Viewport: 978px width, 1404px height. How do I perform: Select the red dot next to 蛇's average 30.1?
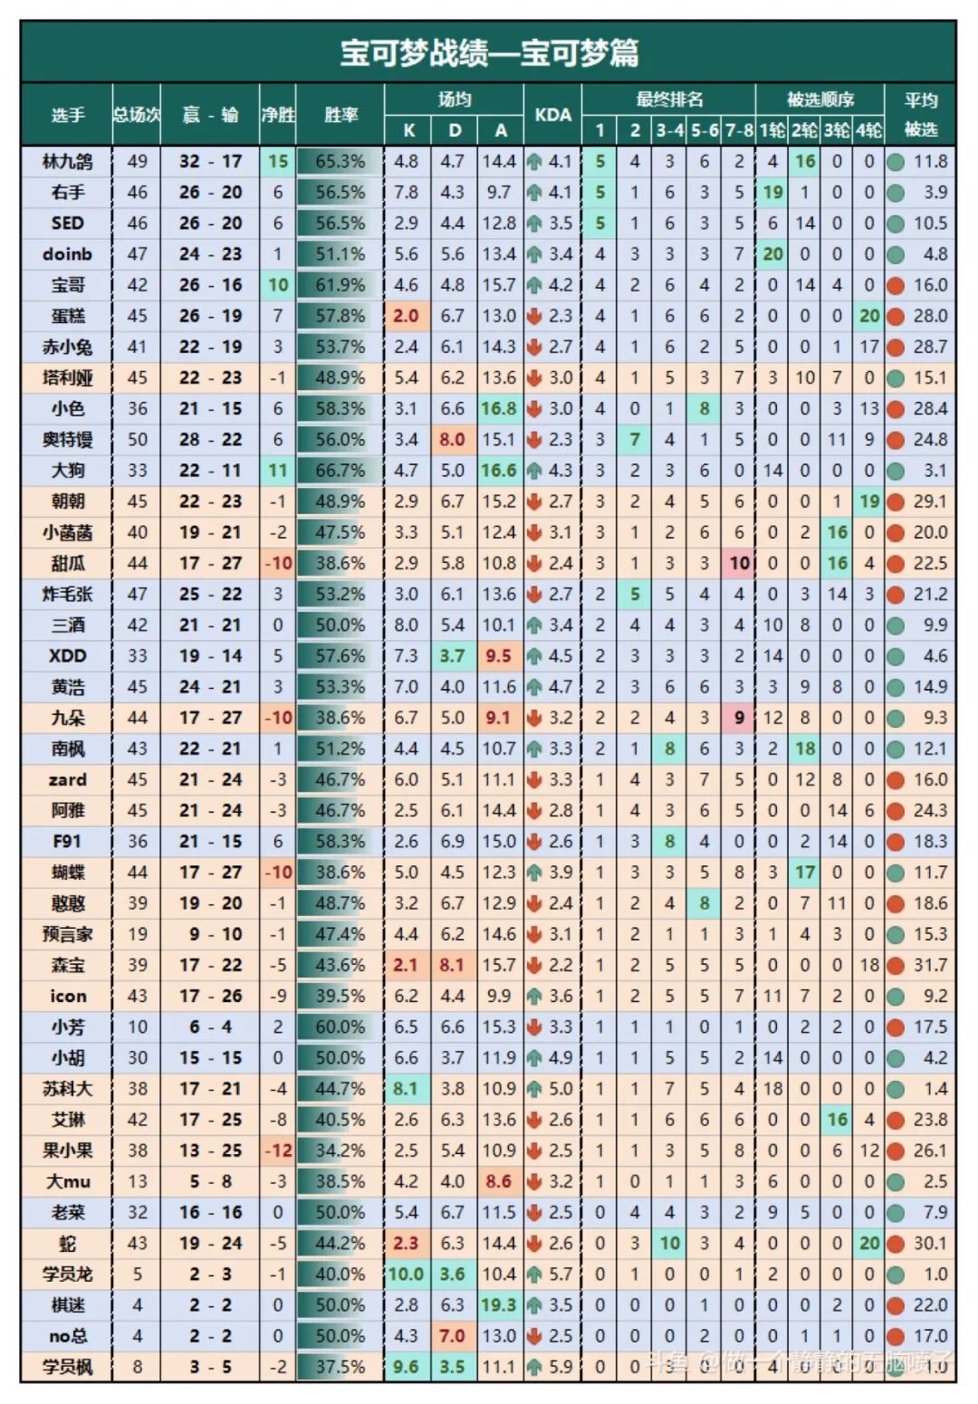896,1244
